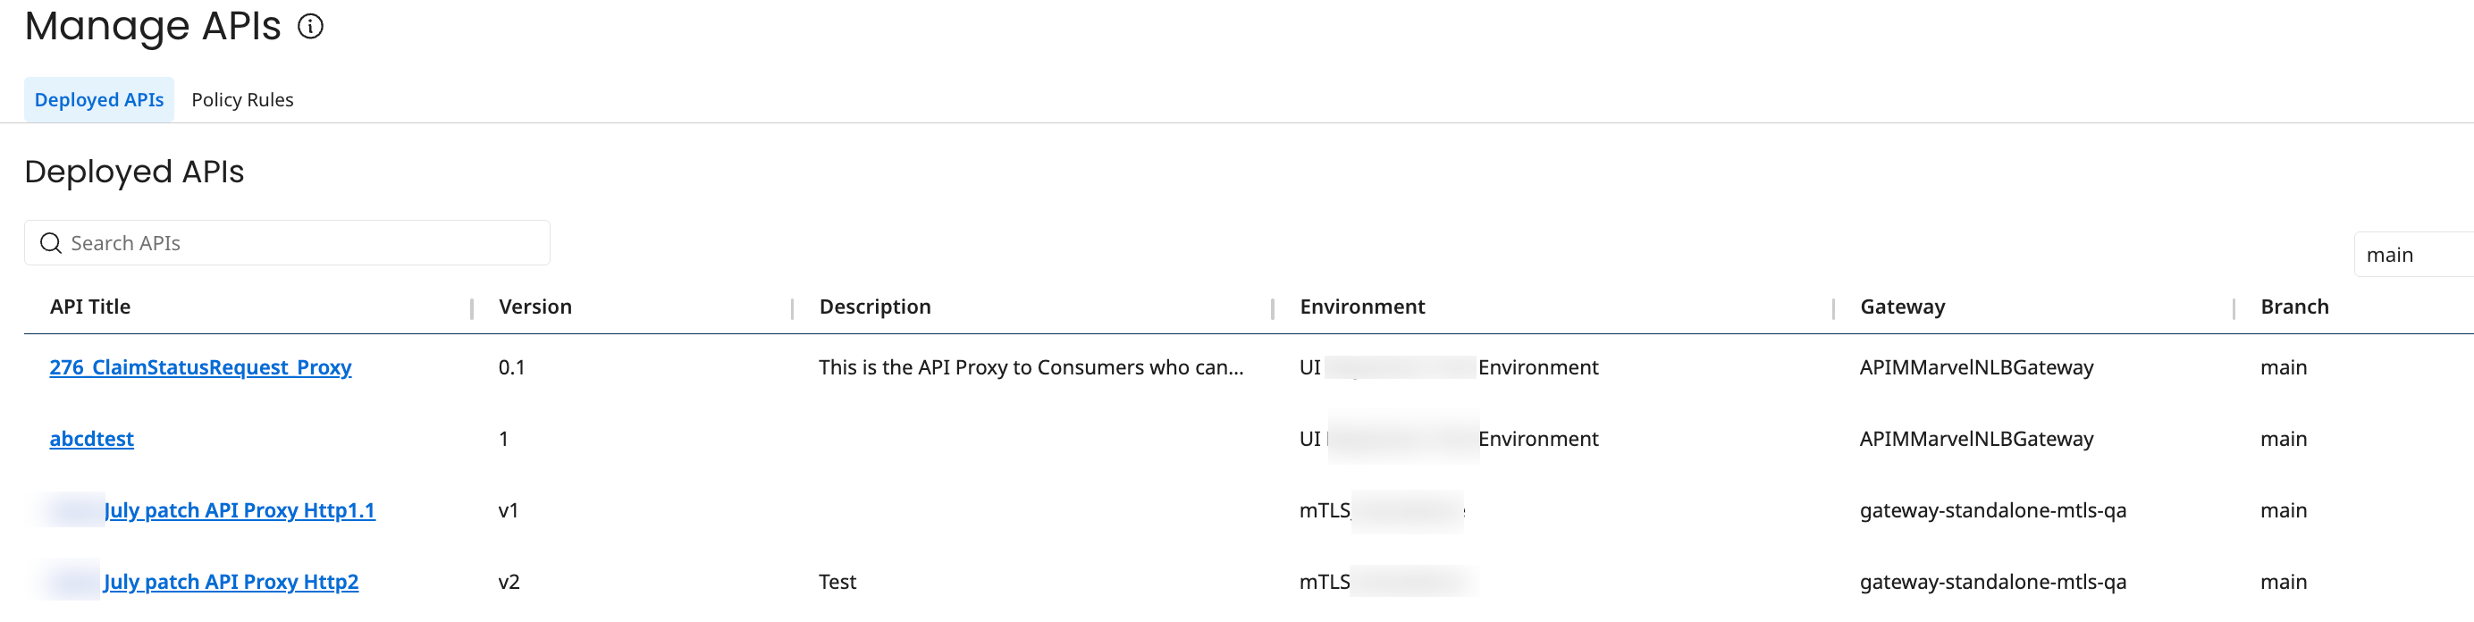
Task: Select the Deployed APIs tab
Action: pos(98,99)
